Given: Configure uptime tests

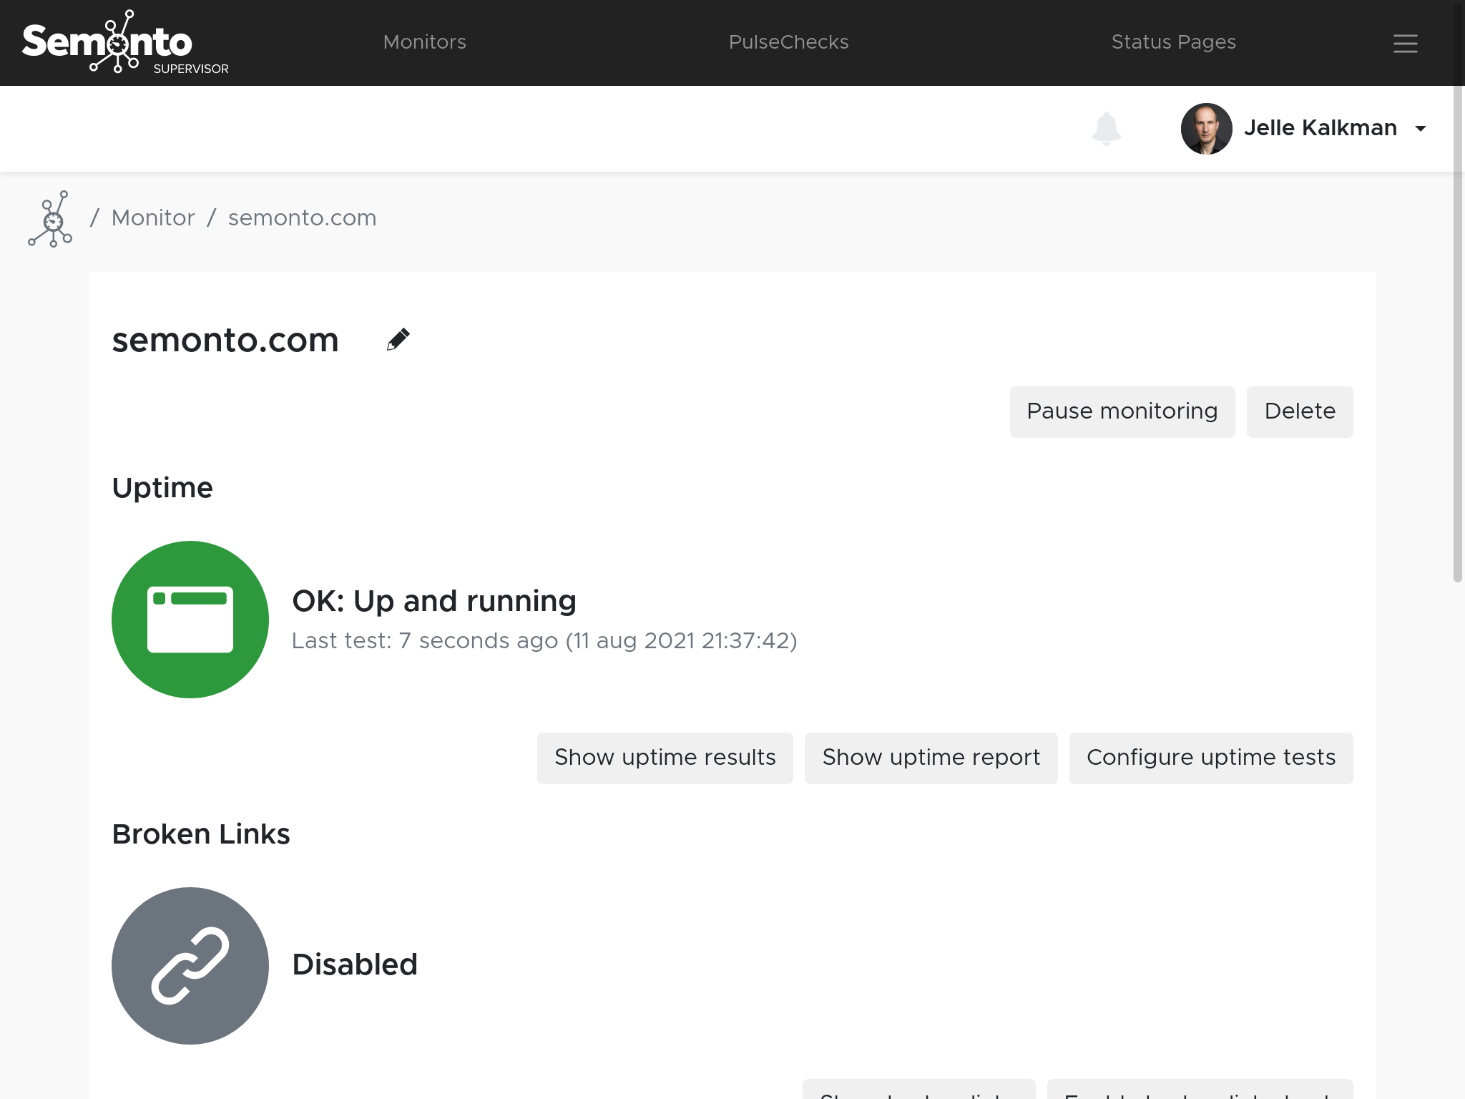Looking at the screenshot, I should coord(1210,757).
